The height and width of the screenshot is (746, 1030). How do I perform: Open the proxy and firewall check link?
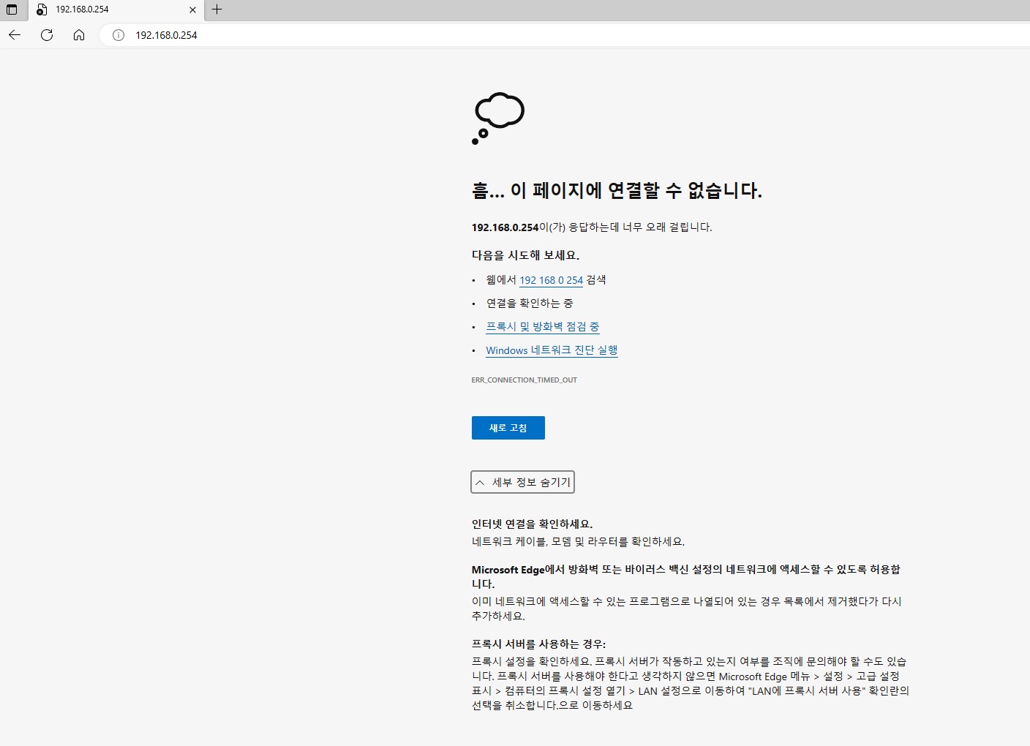click(x=543, y=327)
